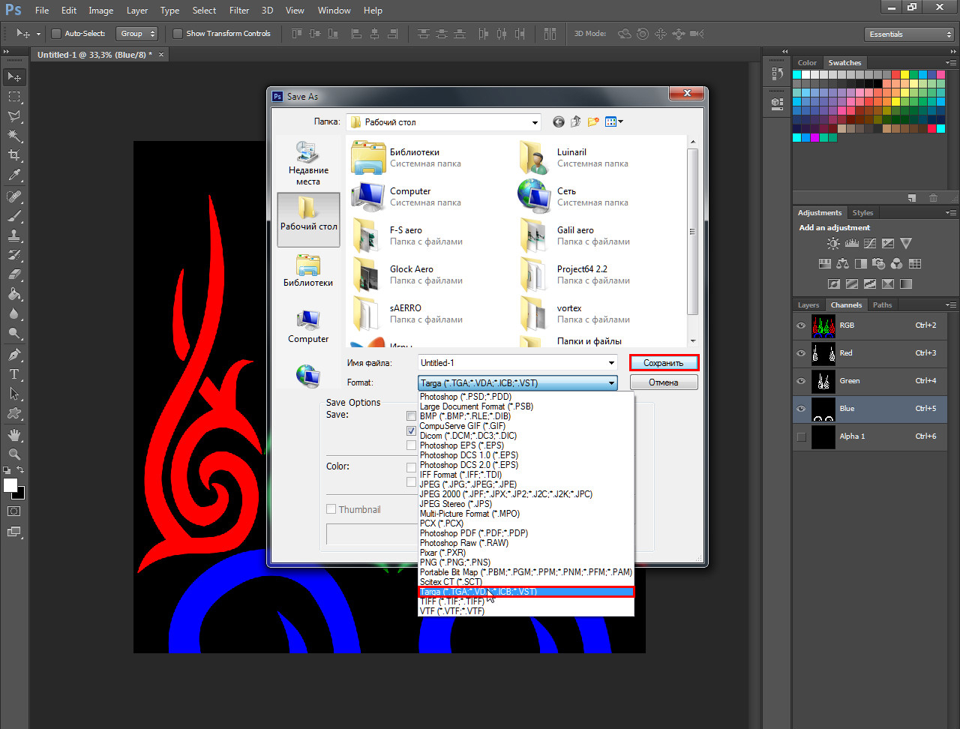This screenshot has width=960, height=729.
Task: Hide the Red channel visibility
Action: 801,353
